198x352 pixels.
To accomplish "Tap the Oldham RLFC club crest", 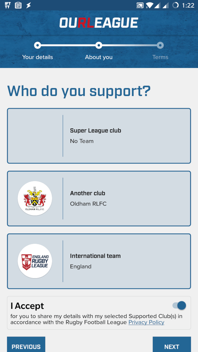I will (x=35, y=198).
